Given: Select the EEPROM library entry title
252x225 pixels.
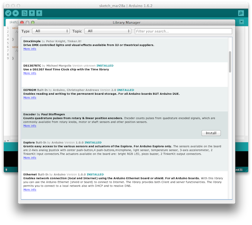Looking at the screenshot, I should click(30, 90).
